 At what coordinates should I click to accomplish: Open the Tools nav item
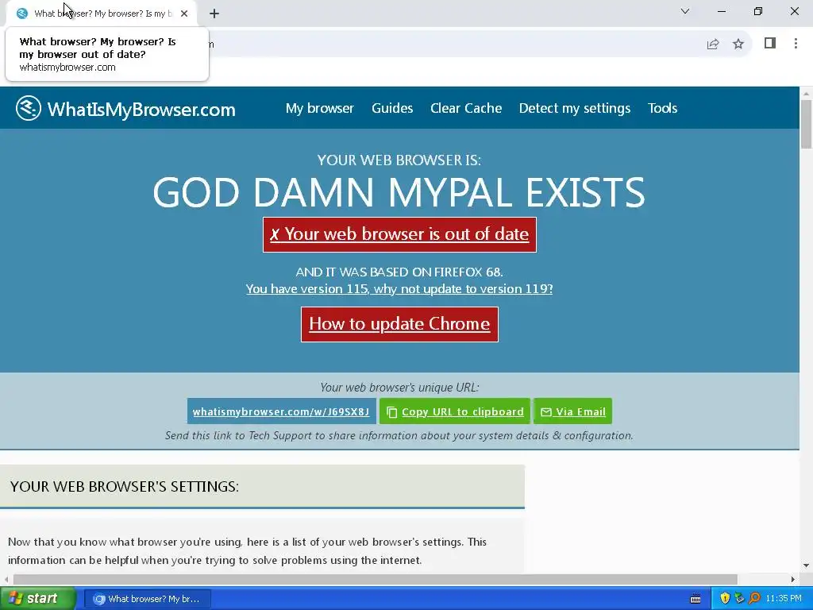click(662, 108)
